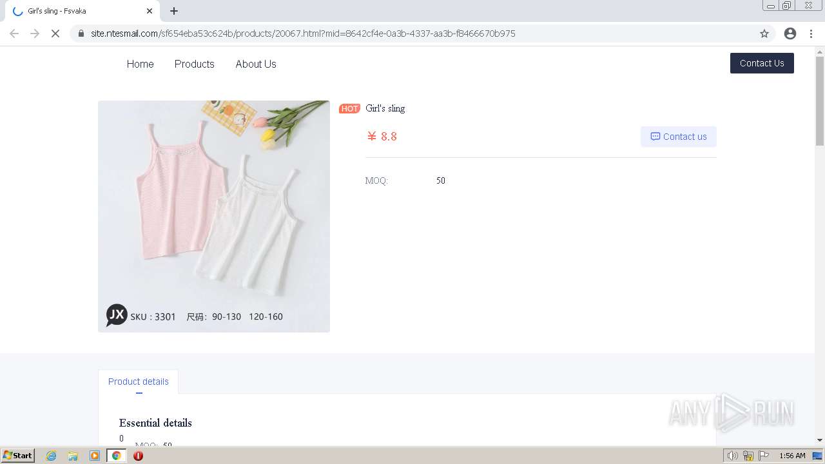
Task: Switch to the Chrome taskbar icon
Action: [117, 456]
